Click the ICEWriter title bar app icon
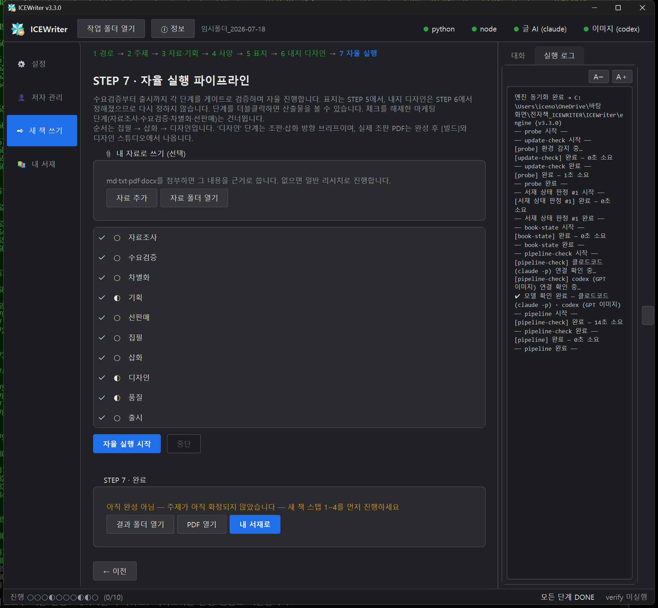The height and width of the screenshot is (608, 658). point(12,8)
